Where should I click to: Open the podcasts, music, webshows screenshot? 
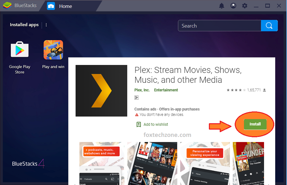pos(102,163)
